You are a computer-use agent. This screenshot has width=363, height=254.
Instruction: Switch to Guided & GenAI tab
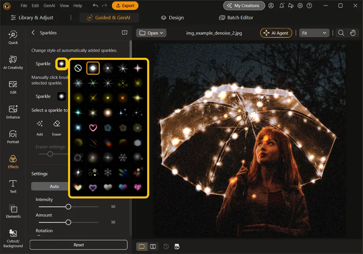pos(109,17)
